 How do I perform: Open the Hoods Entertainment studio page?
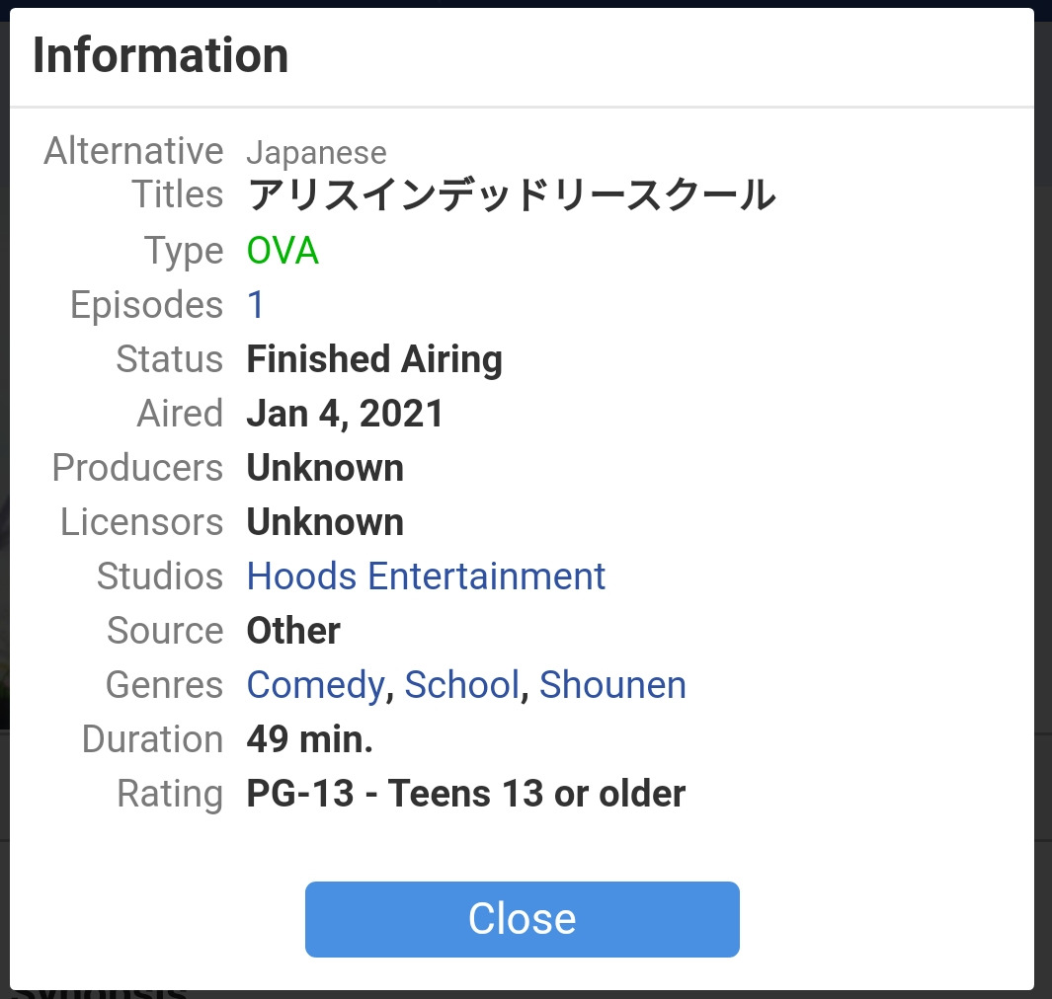[x=426, y=576]
